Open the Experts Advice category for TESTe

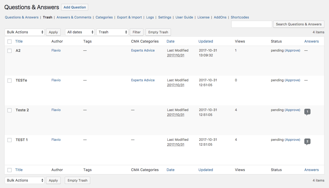[x=143, y=80]
